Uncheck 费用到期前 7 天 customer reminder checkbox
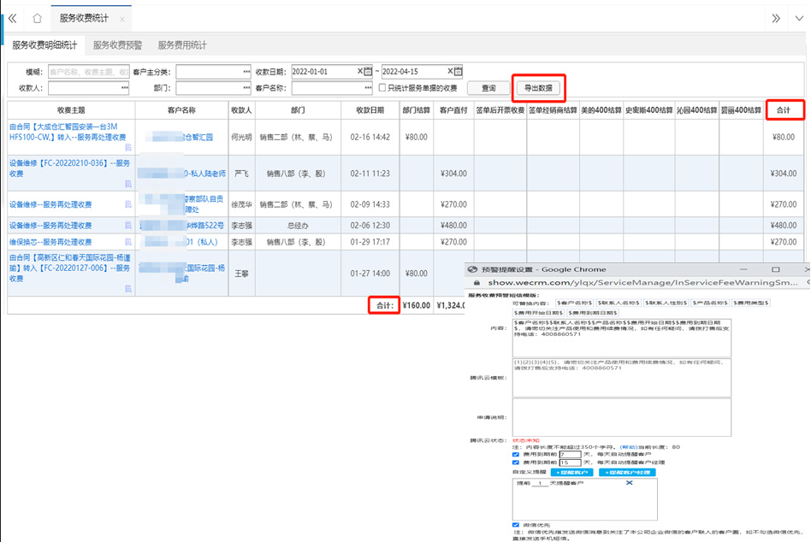 click(x=516, y=454)
